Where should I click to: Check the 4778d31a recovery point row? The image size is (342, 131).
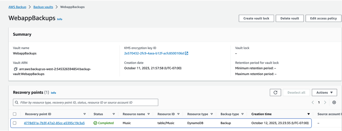[15, 123]
